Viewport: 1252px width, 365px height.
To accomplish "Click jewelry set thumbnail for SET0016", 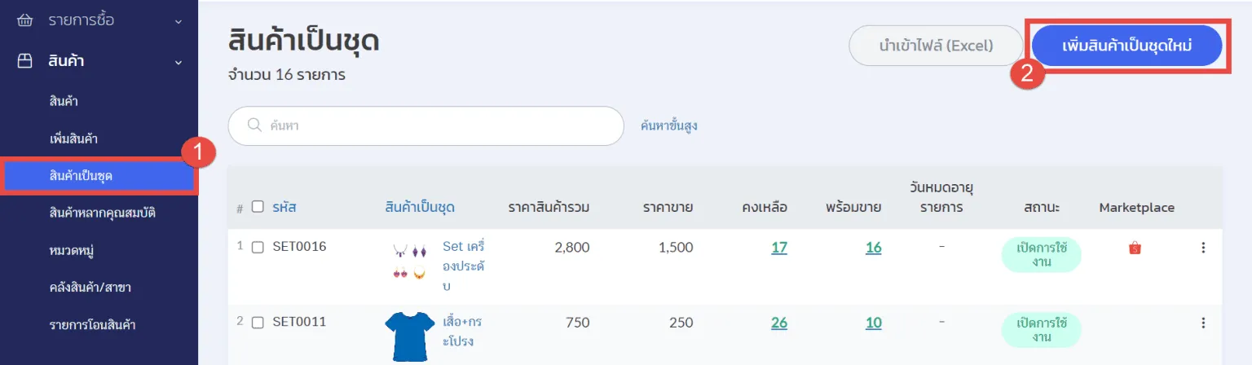I will (x=409, y=262).
